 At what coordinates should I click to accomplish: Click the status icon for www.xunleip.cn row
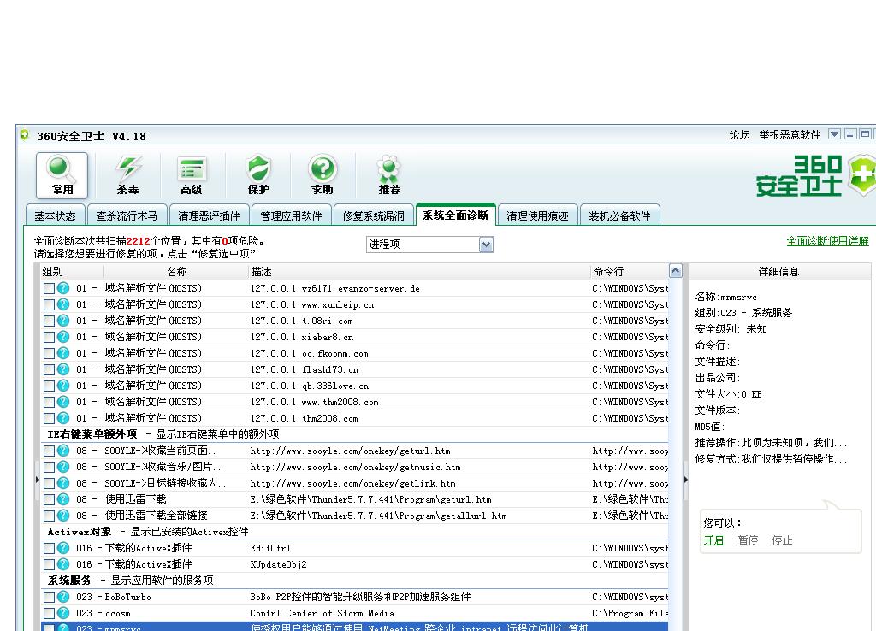pyautogui.click(x=63, y=304)
